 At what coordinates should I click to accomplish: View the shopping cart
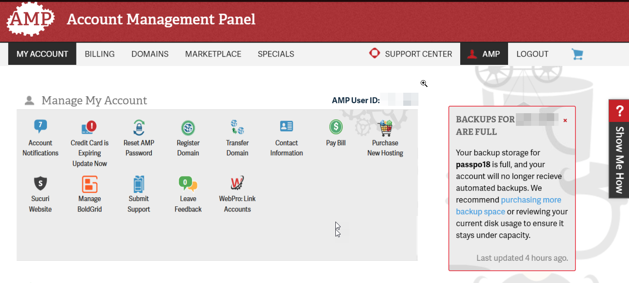pos(577,54)
